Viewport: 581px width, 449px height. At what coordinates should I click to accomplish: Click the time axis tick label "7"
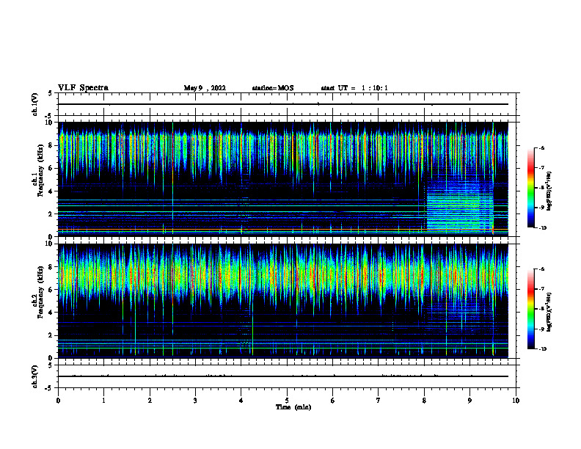(379, 401)
